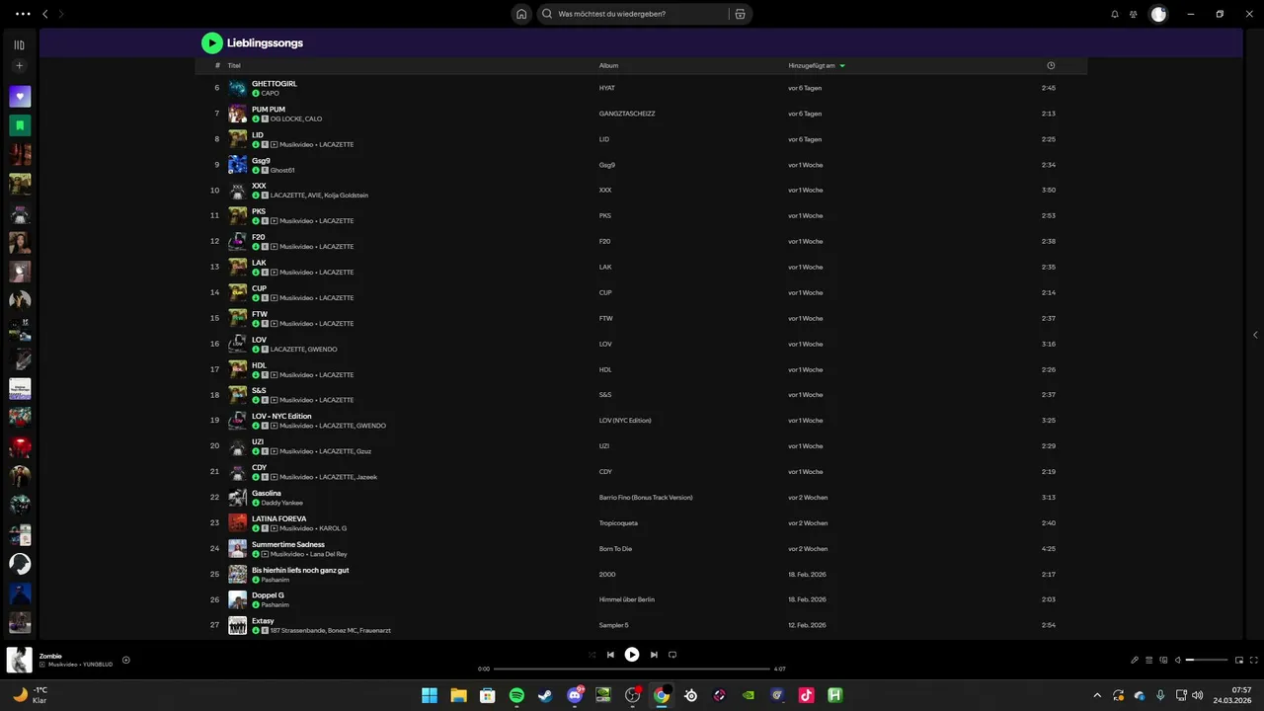Sort by the duration clock icon
The image size is (1264, 711).
pyautogui.click(x=1051, y=65)
